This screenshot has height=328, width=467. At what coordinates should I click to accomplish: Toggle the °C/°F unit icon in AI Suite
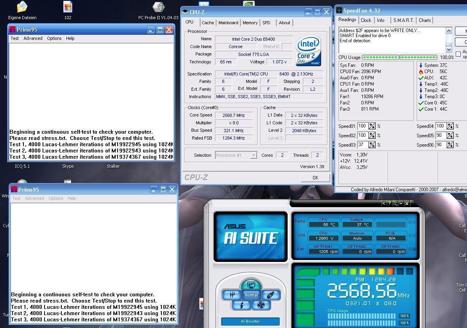pos(395,203)
